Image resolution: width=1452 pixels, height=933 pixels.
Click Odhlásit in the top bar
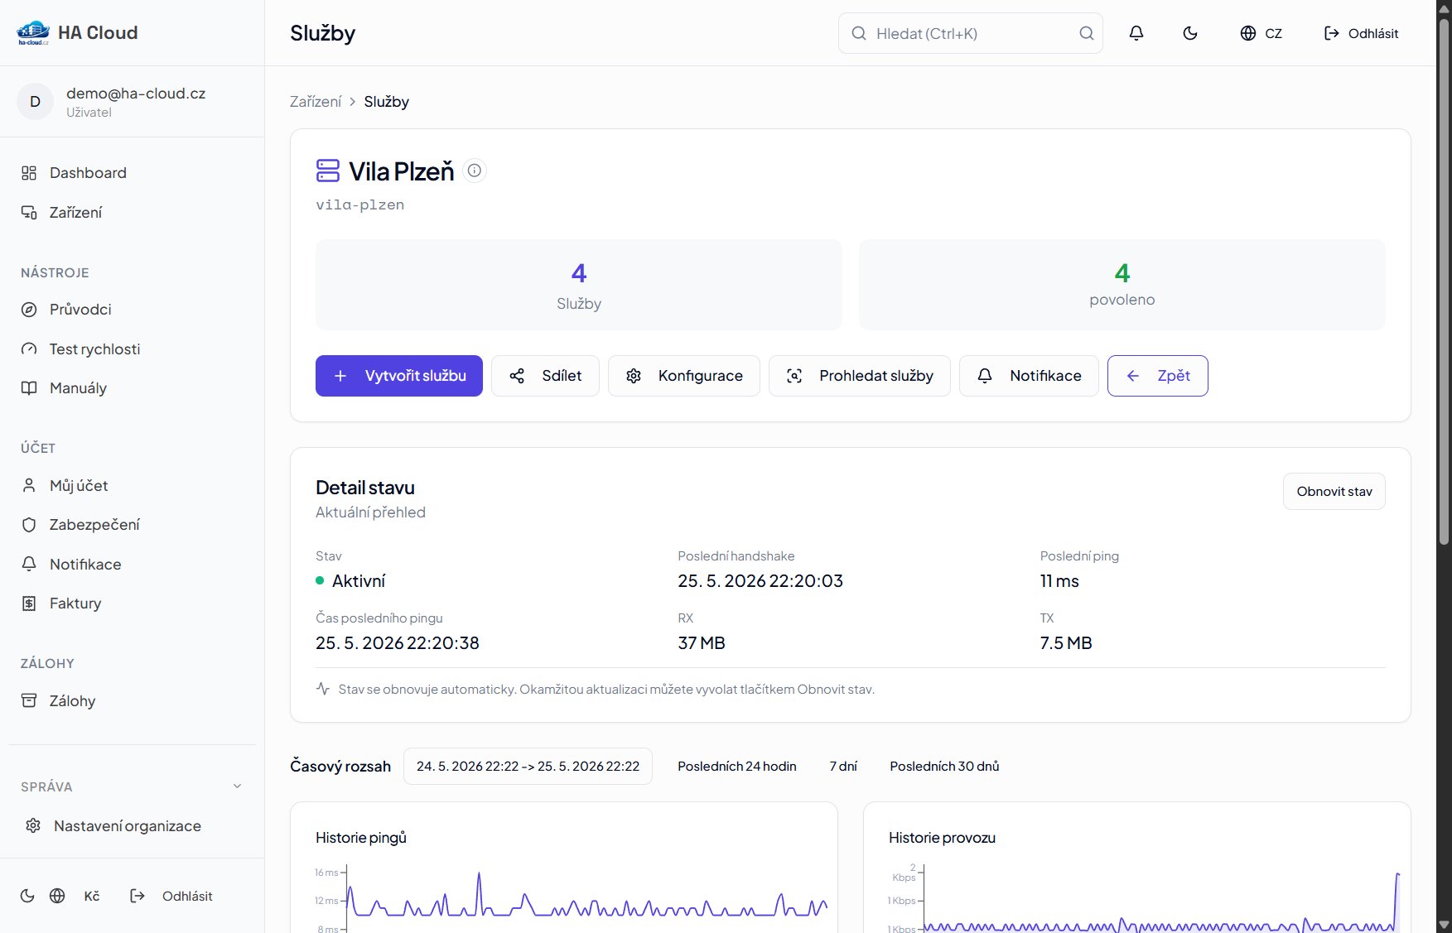(x=1361, y=33)
